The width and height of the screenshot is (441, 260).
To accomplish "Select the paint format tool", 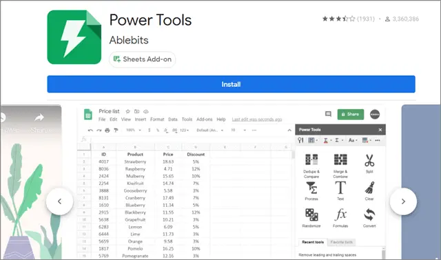I will click(x=116, y=130).
